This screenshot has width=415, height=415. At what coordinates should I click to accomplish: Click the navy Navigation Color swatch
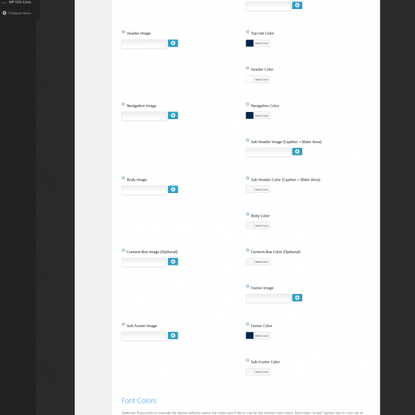[x=250, y=116]
